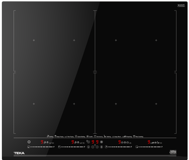Tap the menu key left of minus

88,147
